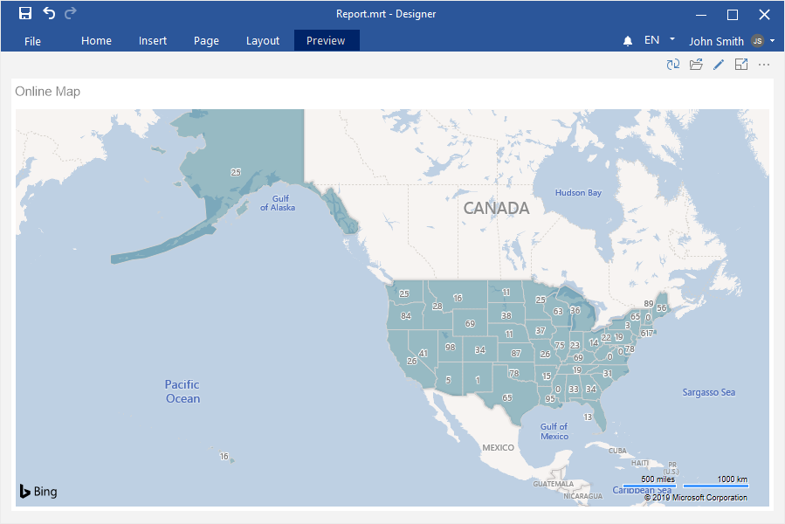Maximize the Designer window
Viewport: 785px width, 524px height.
tap(733, 14)
